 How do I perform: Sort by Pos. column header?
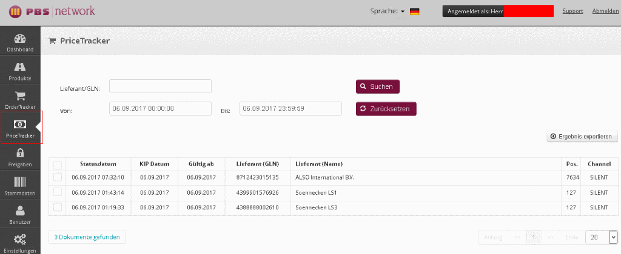572,164
